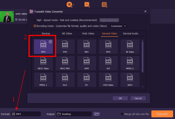Select the MP4 format tile

(x=43, y=47)
